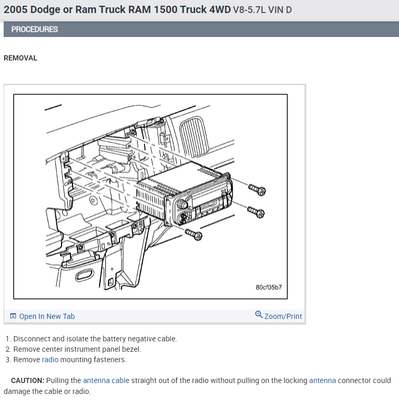Click the Zoom/Print magnifier icon

point(259,314)
